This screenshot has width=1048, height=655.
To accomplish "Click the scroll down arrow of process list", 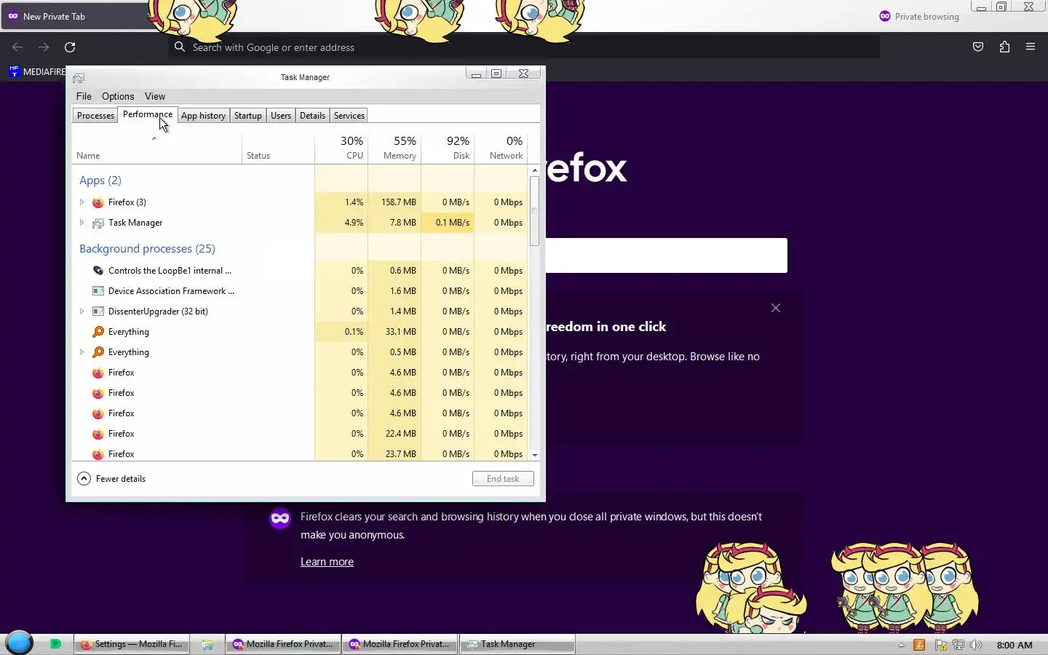I will [x=535, y=455].
